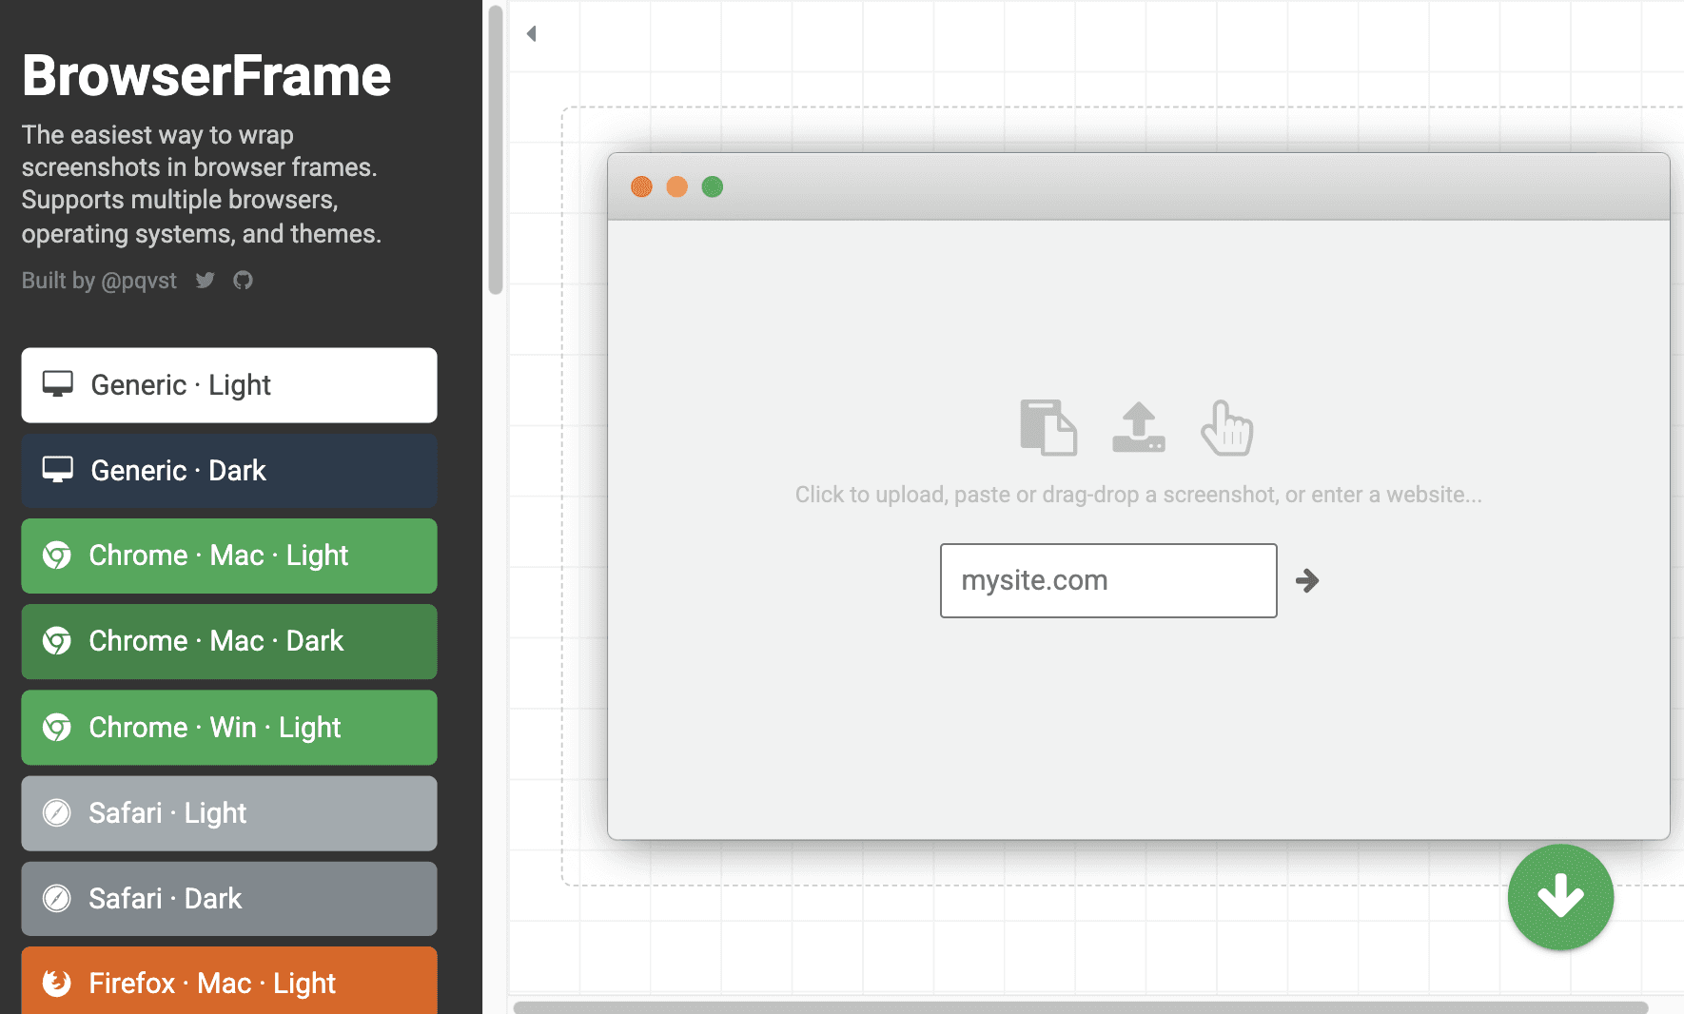This screenshot has height=1014, width=1684.
Task: Click the green maximize dot in frame
Action: [713, 186]
